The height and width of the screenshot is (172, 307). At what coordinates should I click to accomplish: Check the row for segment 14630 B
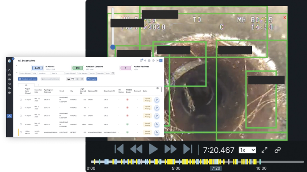tap(21, 100)
